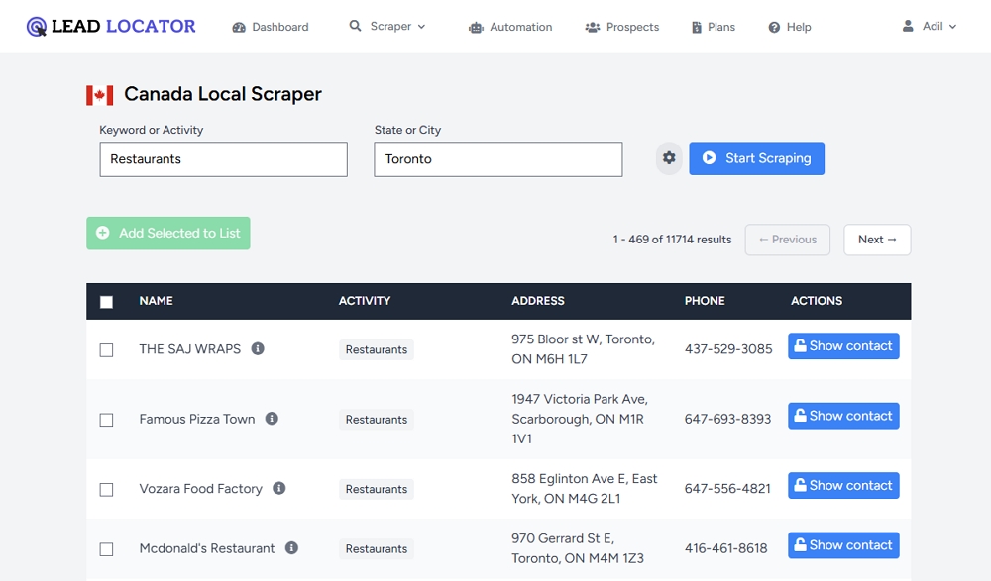Open Help from the navigation bar
This screenshot has height=581, width=991.
pos(789,27)
